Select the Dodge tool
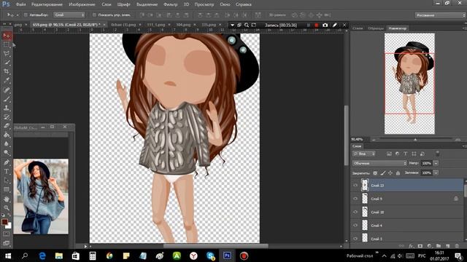The image size is (467, 262). point(7,153)
